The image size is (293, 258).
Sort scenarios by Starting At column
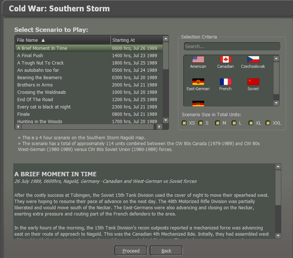137,40
